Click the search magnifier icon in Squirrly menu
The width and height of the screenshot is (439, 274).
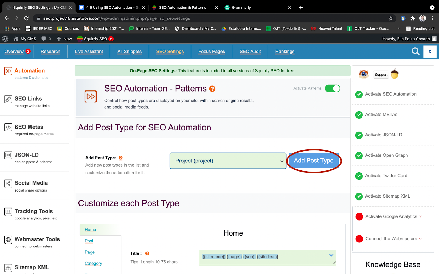point(415,51)
